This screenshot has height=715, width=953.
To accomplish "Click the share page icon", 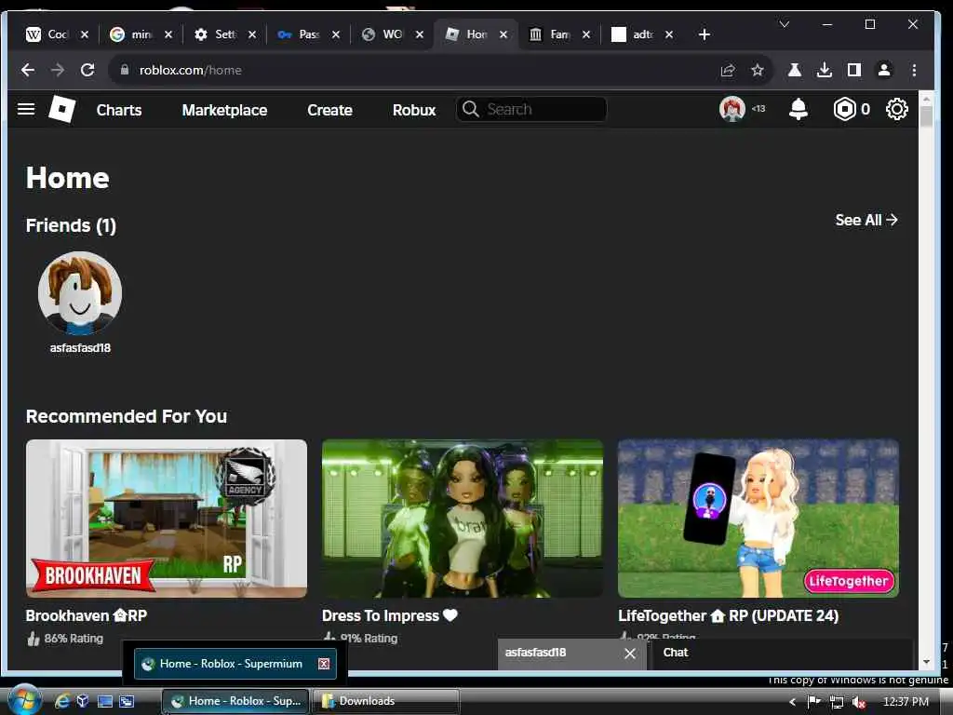I will click(x=728, y=70).
